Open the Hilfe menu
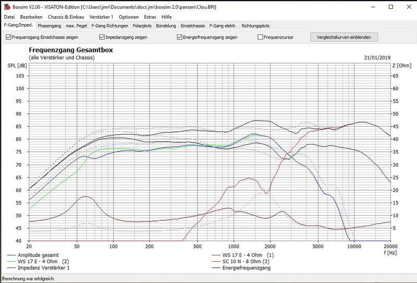This screenshot has height=283, width=417. pos(167,17)
